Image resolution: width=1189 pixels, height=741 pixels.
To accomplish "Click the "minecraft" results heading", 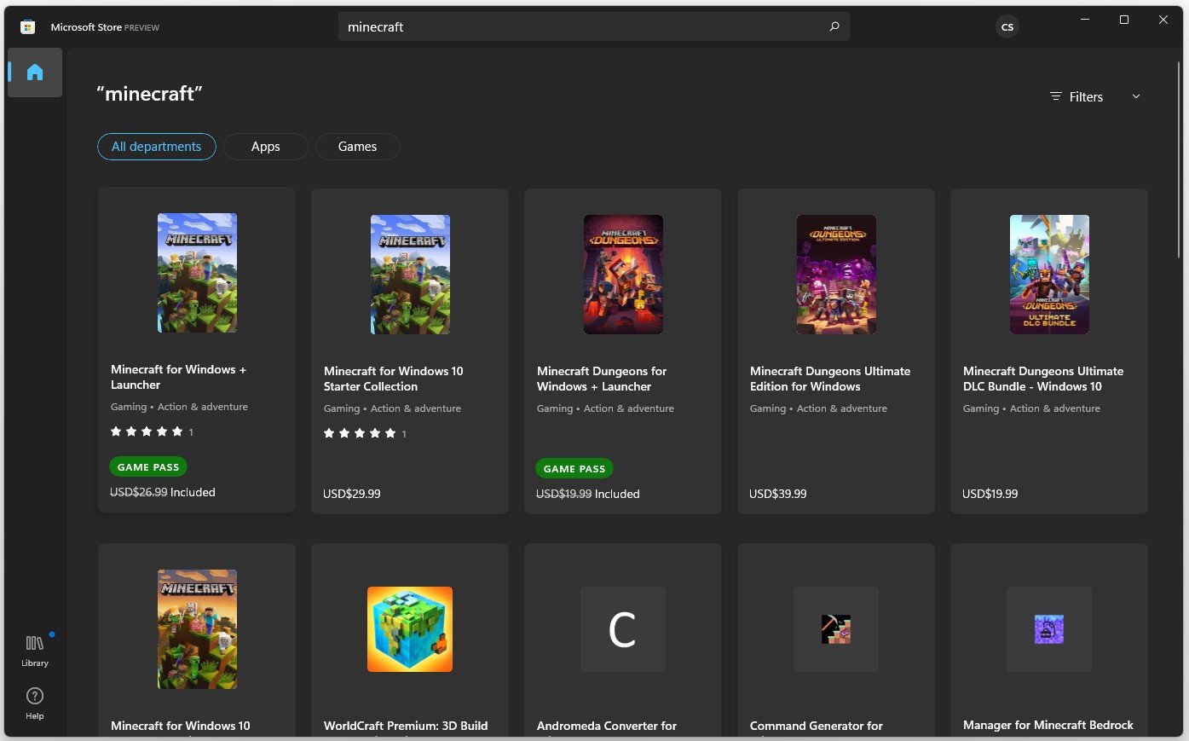I will [150, 94].
